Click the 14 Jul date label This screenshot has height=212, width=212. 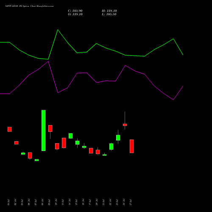pyautogui.click(x=70, y=202)
